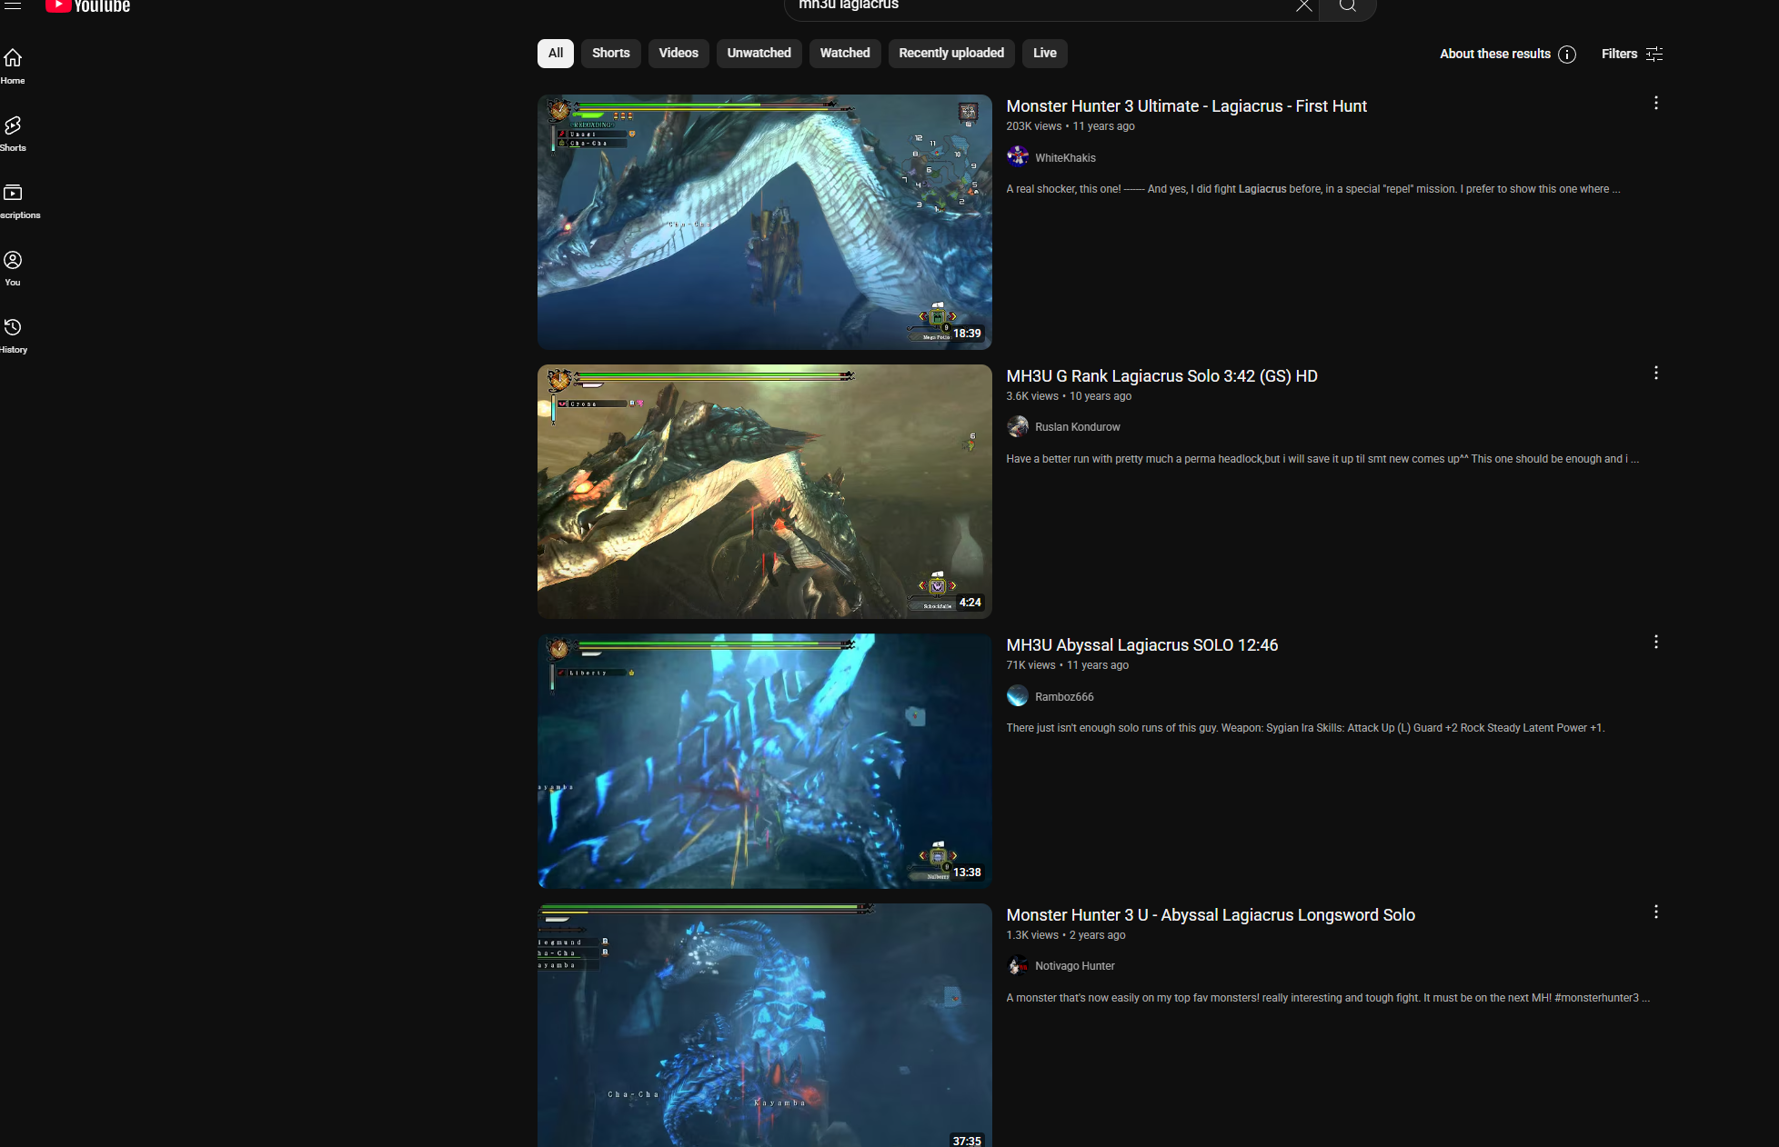This screenshot has height=1147, width=1779.
Task: Open Shorts in the sidebar
Action: 13,134
